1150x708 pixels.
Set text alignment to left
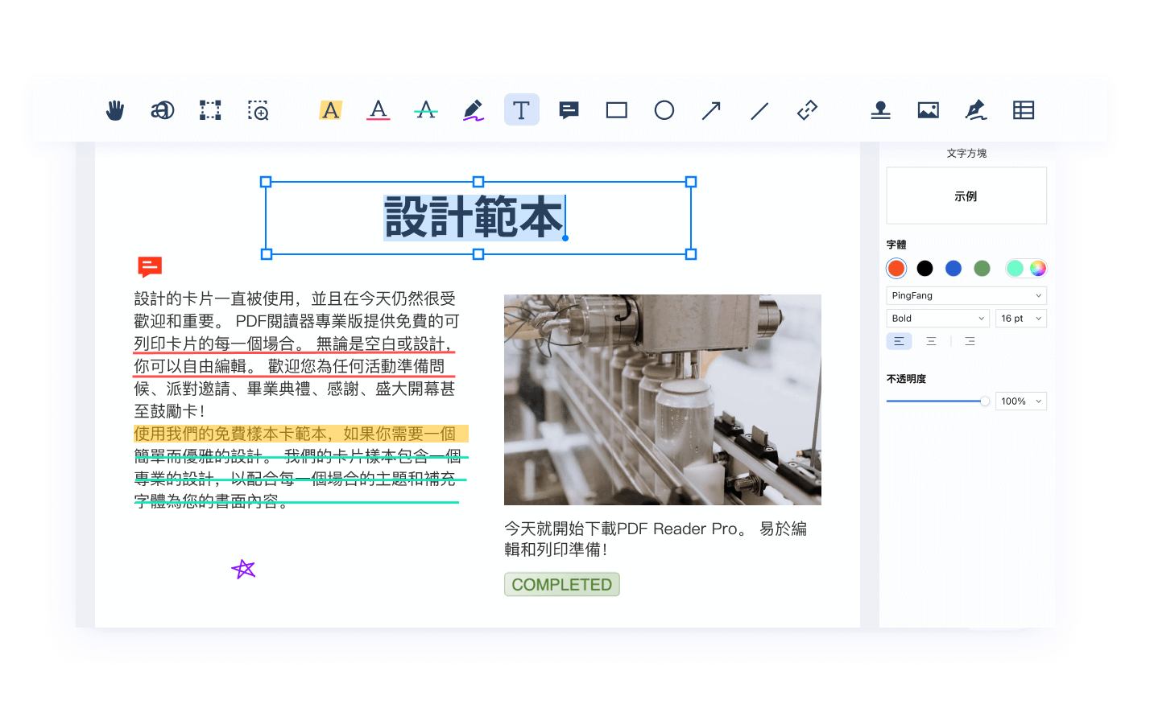pos(899,341)
